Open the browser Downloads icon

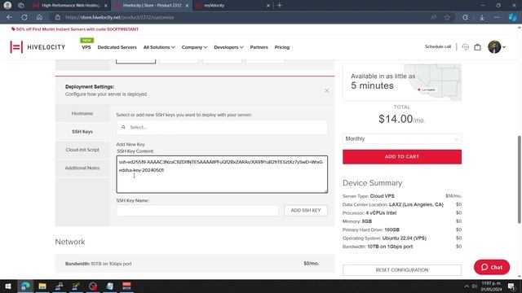pos(482,17)
